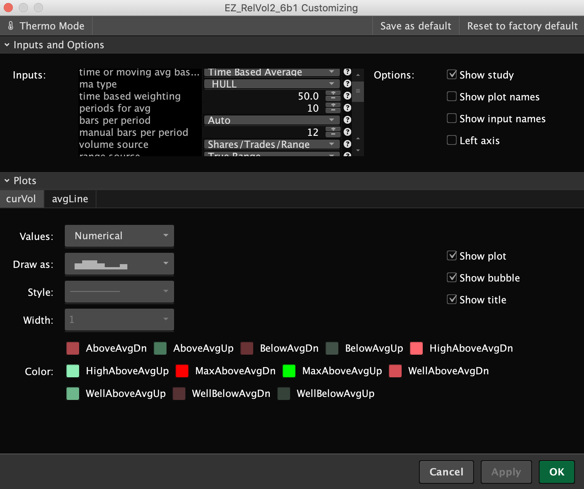Open the Width dropdown
The width and height of the screenshot is (584, 489).
point(119,320)
